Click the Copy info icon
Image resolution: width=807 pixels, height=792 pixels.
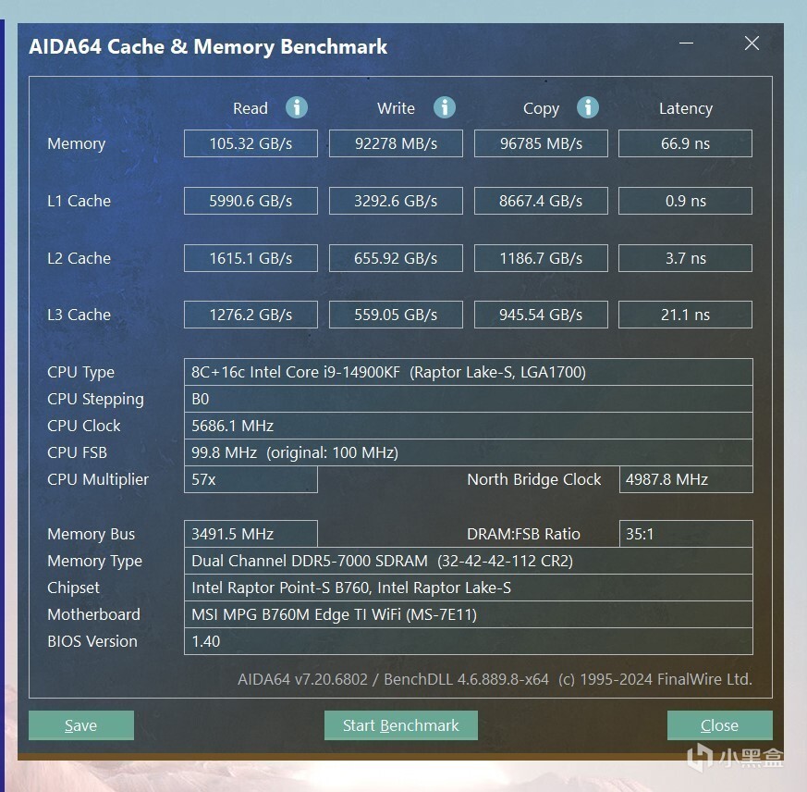coord(588,107)
